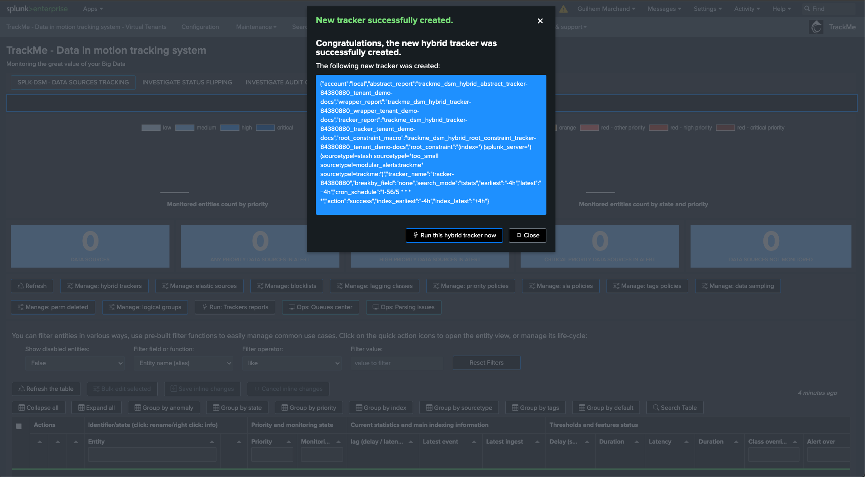The width and height of the screenshot is (865, 477).
Task: Close the dialog using the X icon
Action: click(540, 21)
